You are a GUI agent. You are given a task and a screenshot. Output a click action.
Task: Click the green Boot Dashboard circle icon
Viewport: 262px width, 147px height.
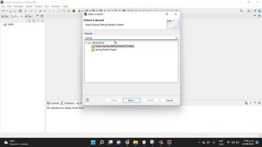point(74,11)
